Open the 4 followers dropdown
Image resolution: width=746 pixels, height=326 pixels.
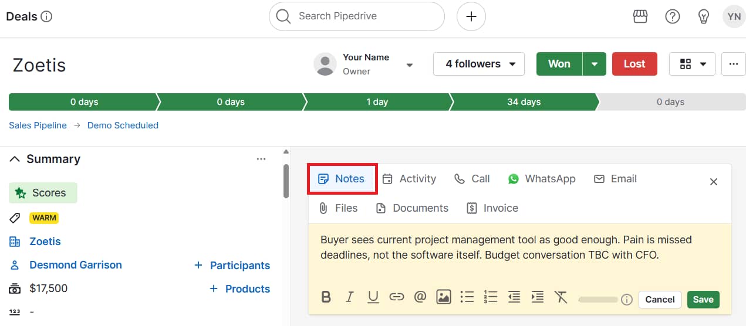click(x=479, y=64)
